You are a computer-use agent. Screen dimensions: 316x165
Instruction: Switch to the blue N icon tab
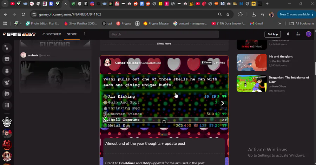click(241, 4)
